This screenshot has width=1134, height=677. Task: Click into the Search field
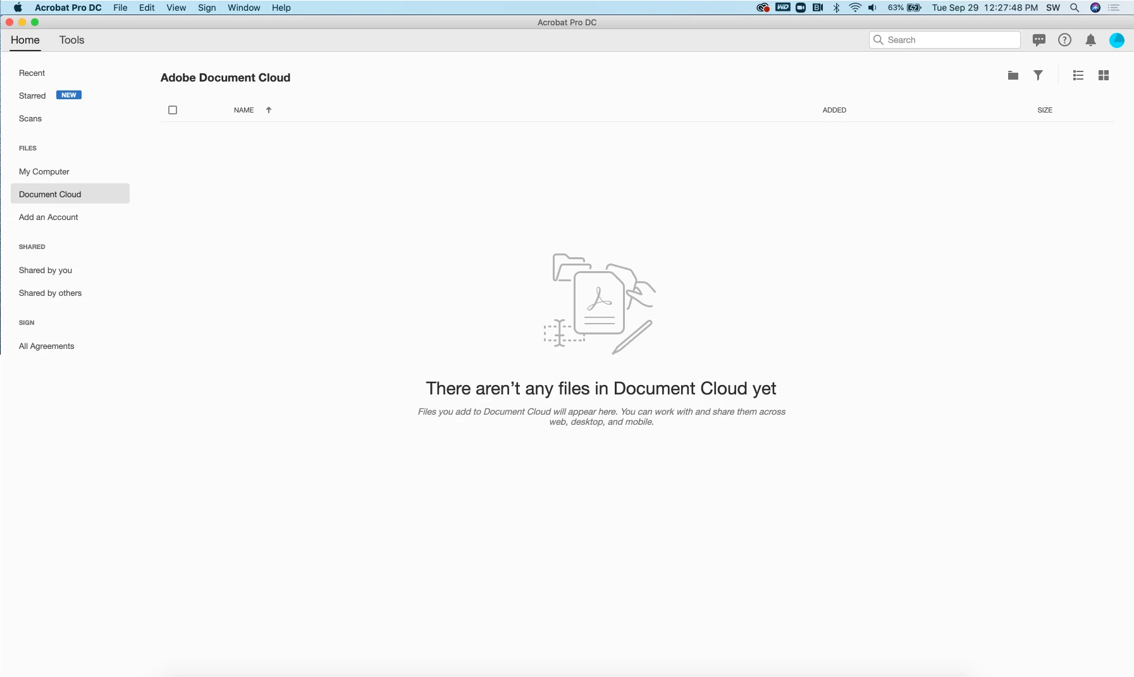point(944,40)
